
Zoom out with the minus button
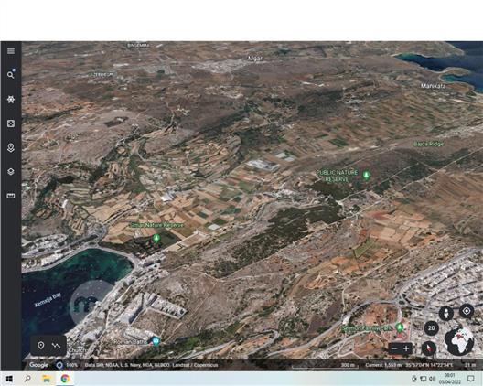click(394, 348)
